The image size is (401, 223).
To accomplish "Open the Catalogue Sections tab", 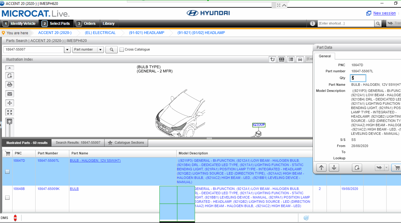I will [126, 143].
